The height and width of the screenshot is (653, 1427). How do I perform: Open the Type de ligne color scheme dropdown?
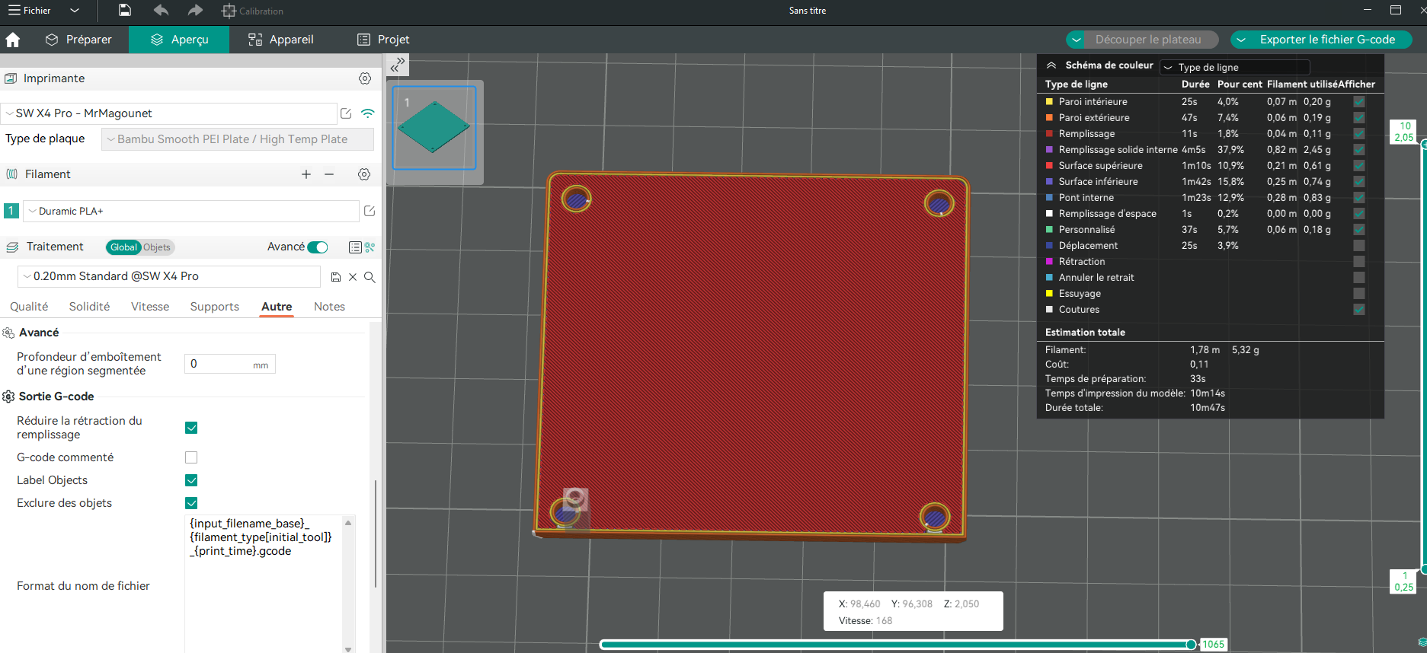click(x=1235, y=67)
